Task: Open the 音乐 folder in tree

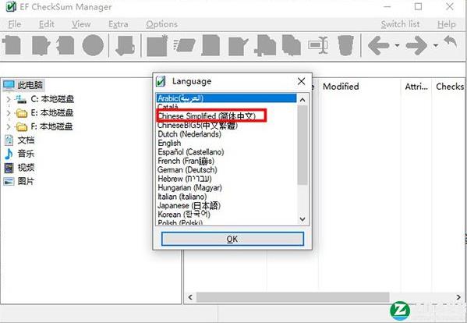Action: pos(26,154)
